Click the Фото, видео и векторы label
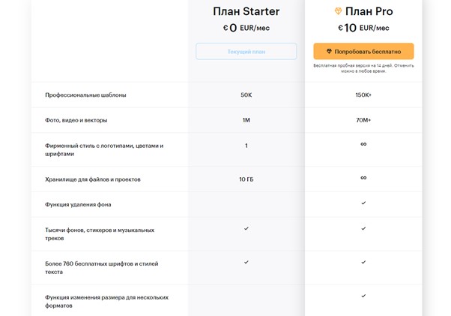This screenshot has height=316, width=451. pos(76,120)
